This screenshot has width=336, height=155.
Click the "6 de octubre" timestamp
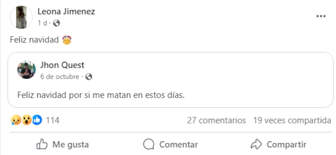click(60, 77)
